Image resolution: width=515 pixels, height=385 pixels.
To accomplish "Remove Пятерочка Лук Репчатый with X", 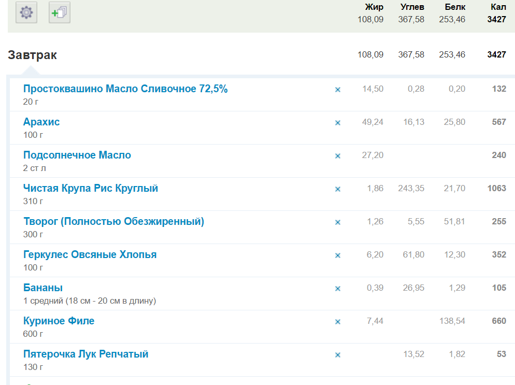I will click(x=338, y=355).
